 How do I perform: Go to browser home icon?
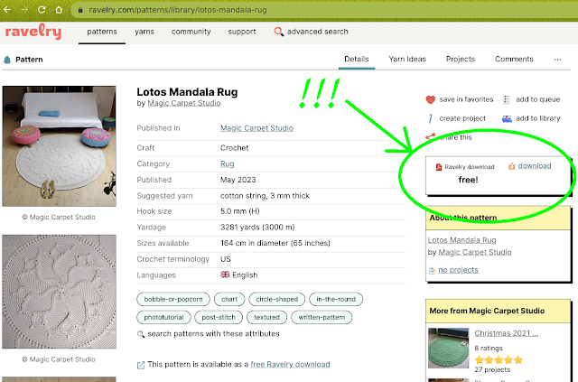click(x=59, y=10)
